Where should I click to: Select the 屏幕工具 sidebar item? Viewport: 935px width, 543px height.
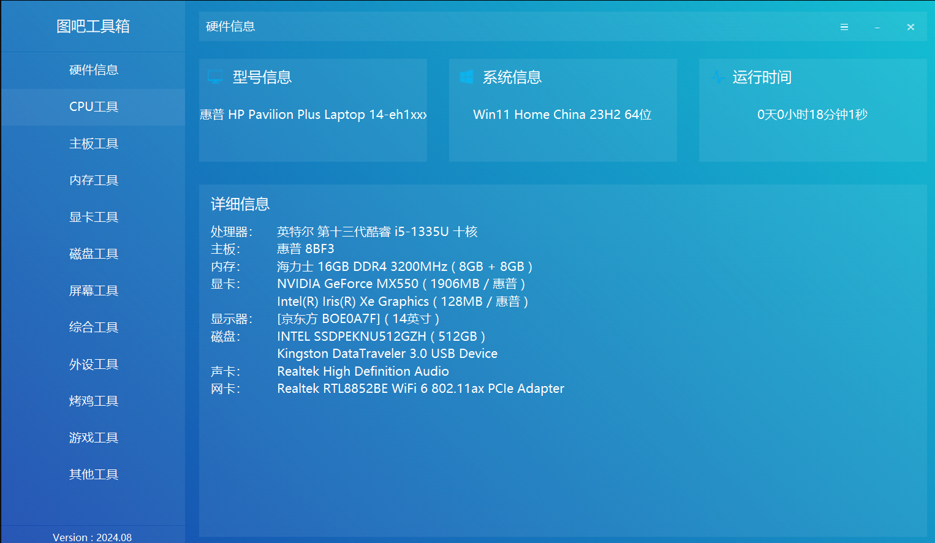[x=93, y=290]
